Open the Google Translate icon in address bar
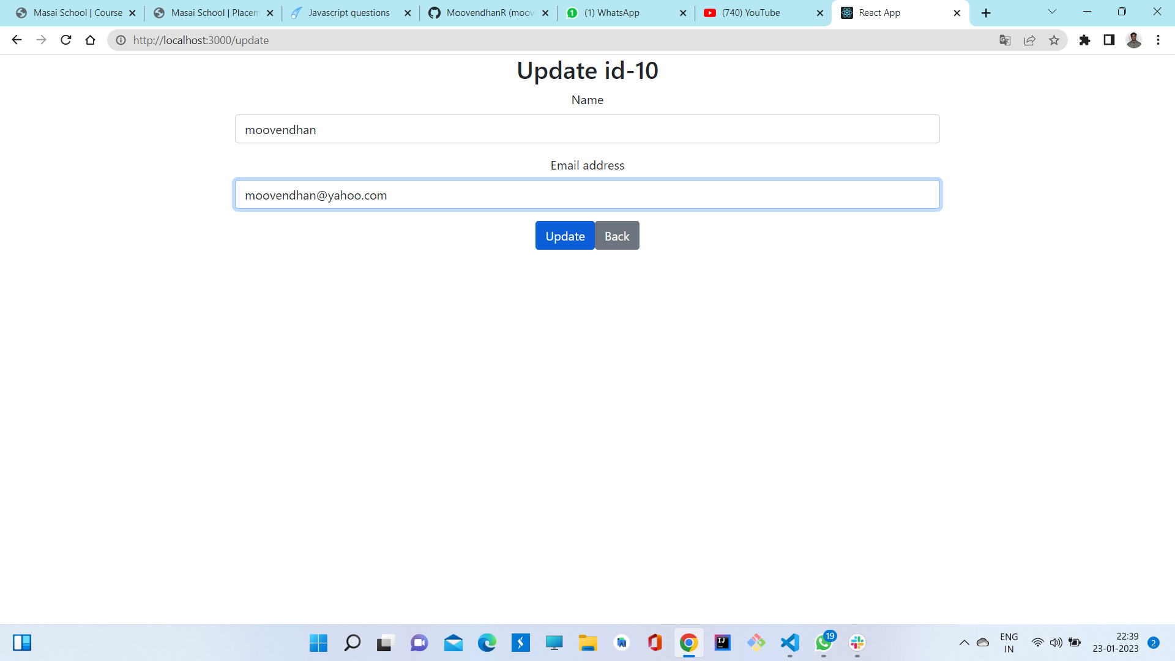Viewport: 1175px width, 661px height. coord(1004,40)
